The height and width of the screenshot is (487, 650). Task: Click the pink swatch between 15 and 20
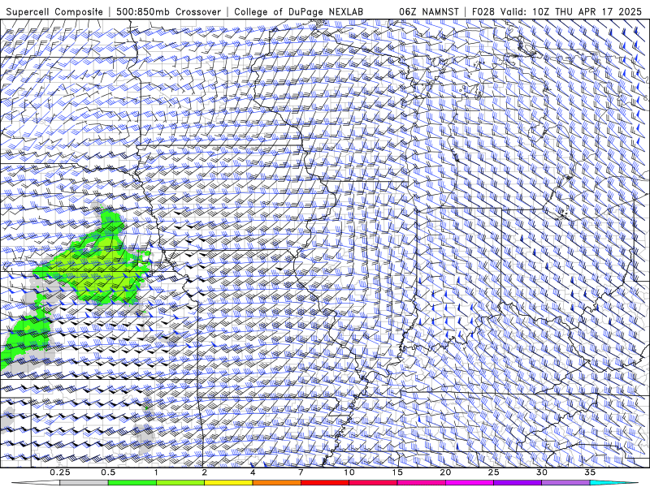tap(421, 483)
